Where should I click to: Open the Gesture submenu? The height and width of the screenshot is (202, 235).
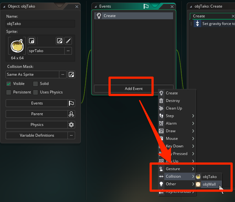coord(177,169)
